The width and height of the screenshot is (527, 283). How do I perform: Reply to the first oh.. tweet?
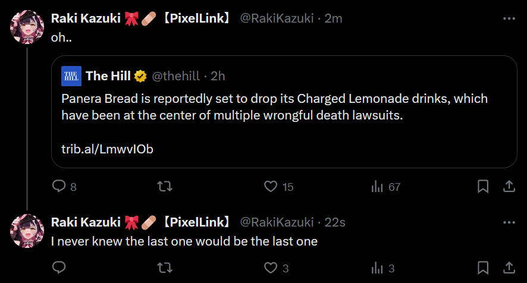pos(59,187)
